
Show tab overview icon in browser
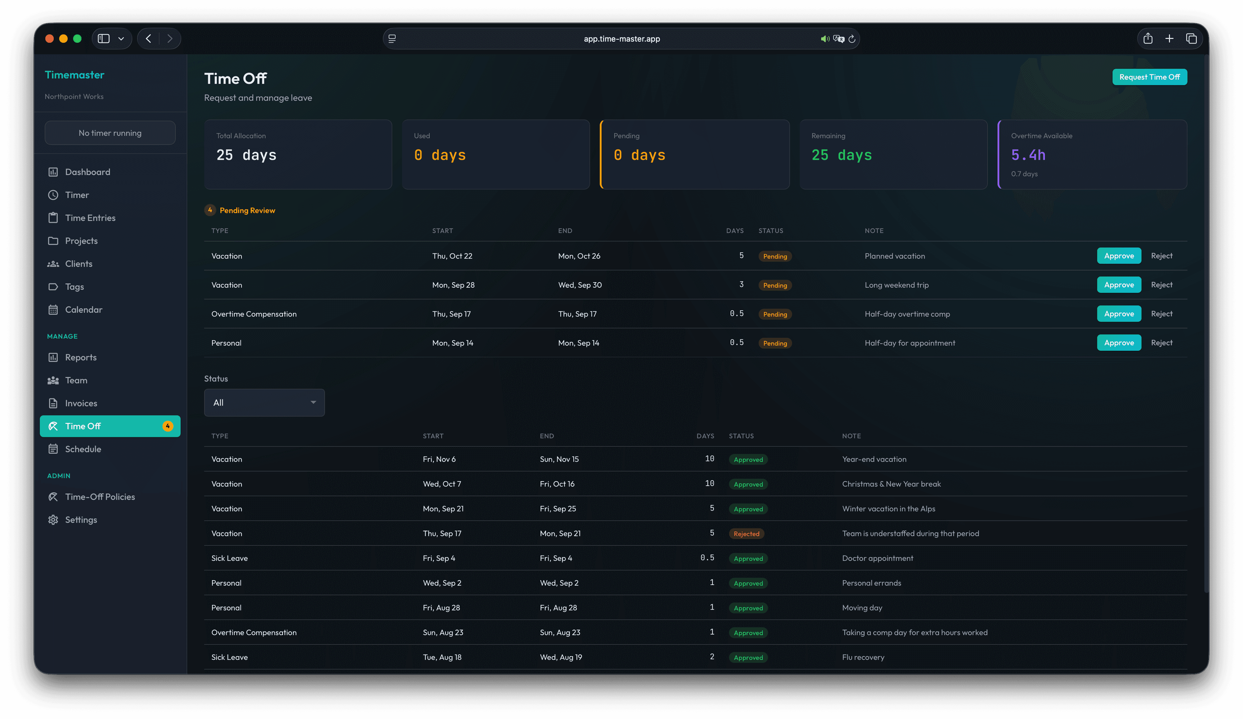coord(1191,39)
